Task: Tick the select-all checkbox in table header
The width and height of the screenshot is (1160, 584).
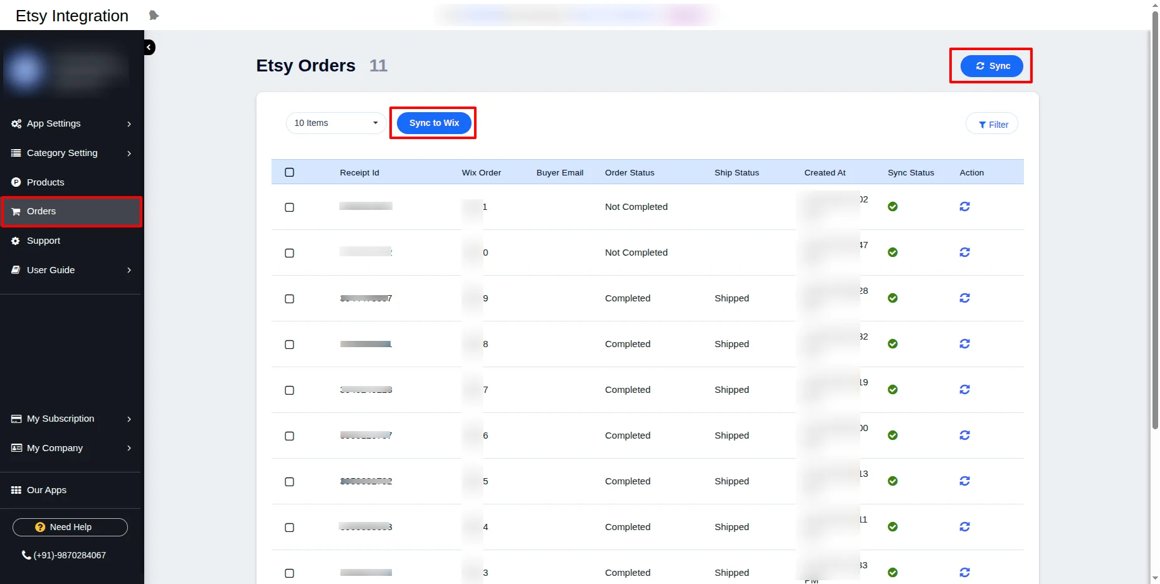Action: 289,172
